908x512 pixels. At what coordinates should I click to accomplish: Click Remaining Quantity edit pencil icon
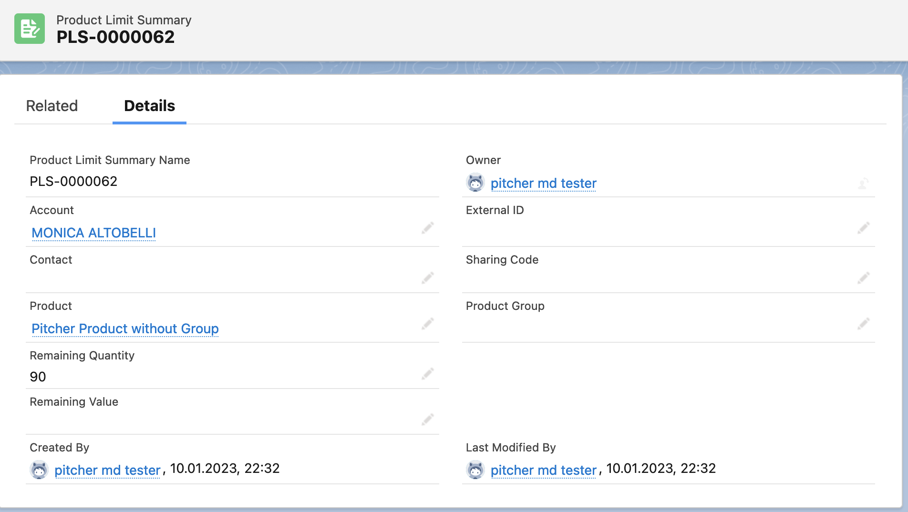[428, 373]
